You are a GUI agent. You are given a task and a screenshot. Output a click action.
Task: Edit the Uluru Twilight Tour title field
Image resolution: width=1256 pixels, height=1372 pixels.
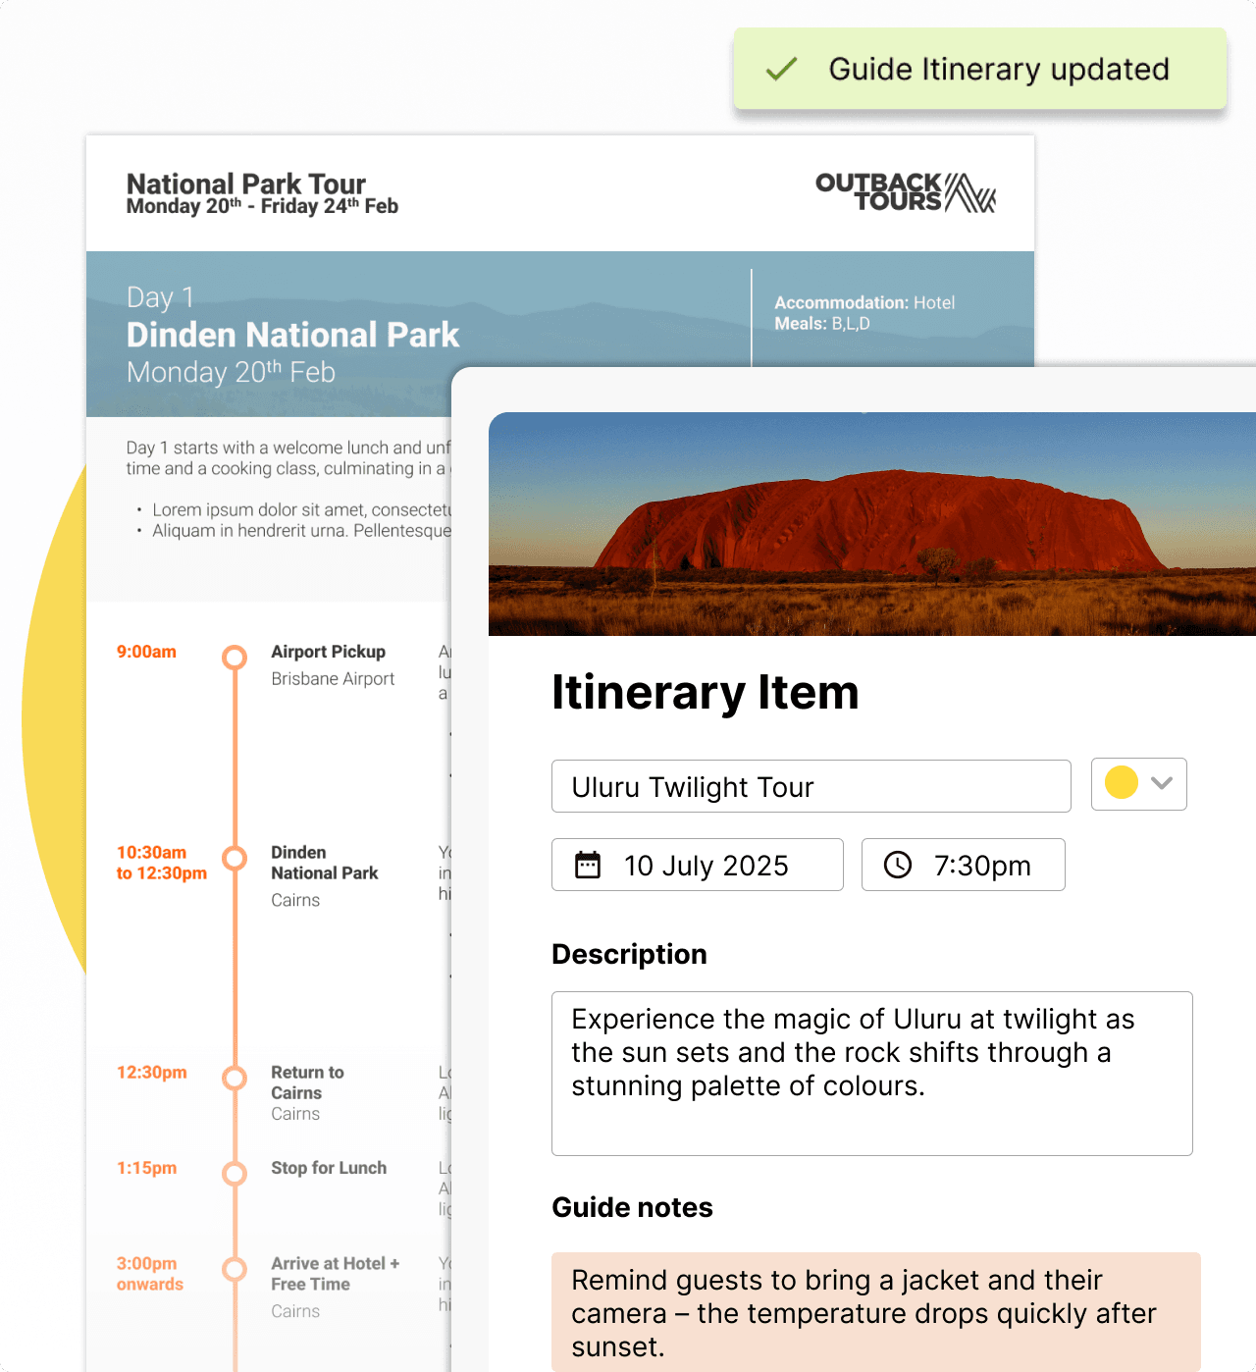[811, 786]
